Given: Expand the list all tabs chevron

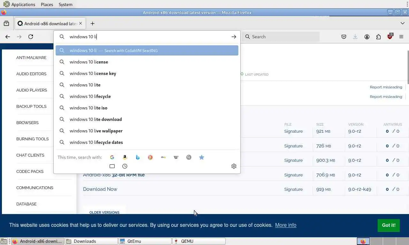Looking at the screenshot, I should 403,23.
